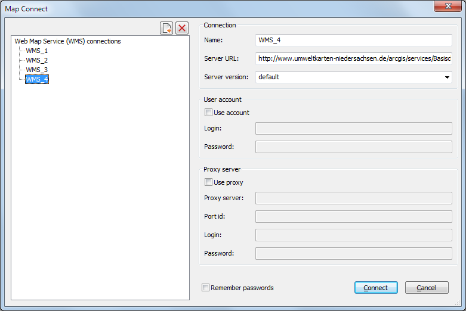The image size is (466, 311).
Task: Open the Server version dropdown
Action: 447,77
